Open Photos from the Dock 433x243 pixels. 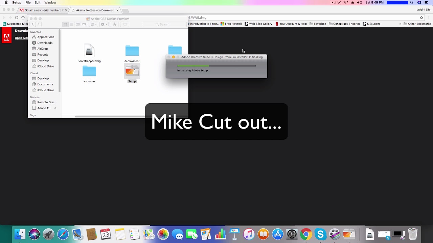coord(163,234)
